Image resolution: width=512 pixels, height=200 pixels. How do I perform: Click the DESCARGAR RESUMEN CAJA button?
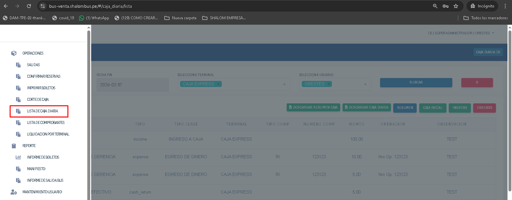313,108
